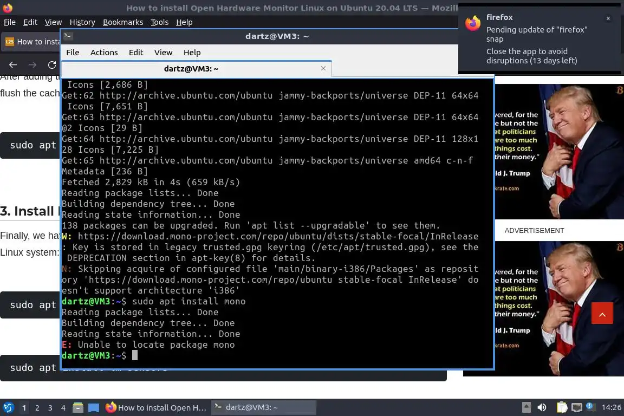The image size is (624, 416).
Task: Click the Firefox window icon in the title bar
Action: [7, 8]
